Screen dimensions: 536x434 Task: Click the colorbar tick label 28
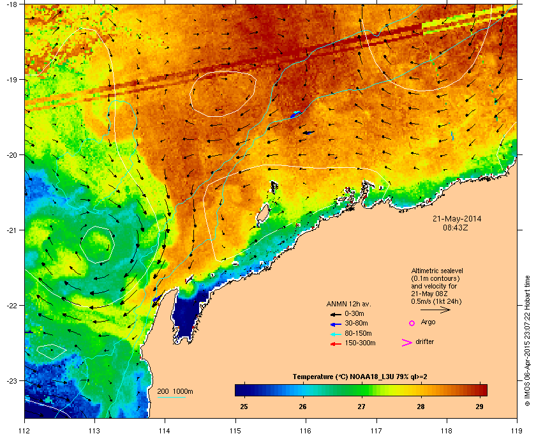[421, 407]
